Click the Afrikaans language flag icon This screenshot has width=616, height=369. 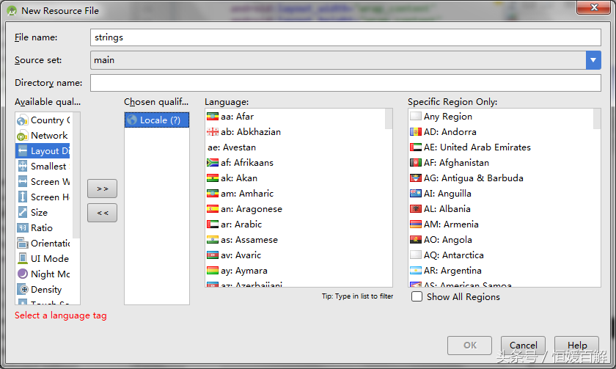click(x=213, y=163)
